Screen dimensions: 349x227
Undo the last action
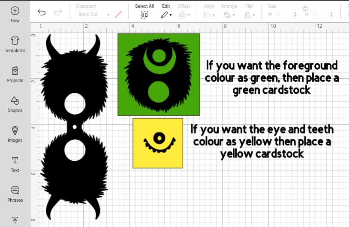42,13
